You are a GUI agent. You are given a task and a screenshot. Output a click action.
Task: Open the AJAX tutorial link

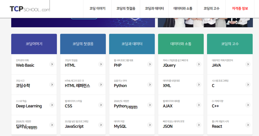click(x=168, y=106)
